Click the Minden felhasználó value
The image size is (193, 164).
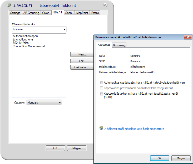[142, 72]
